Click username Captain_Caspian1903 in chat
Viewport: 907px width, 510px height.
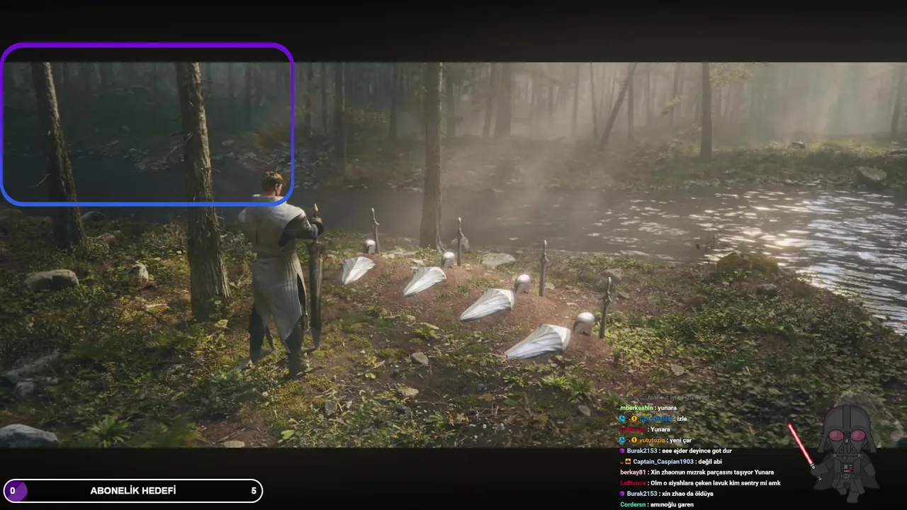tap(663, 462)
